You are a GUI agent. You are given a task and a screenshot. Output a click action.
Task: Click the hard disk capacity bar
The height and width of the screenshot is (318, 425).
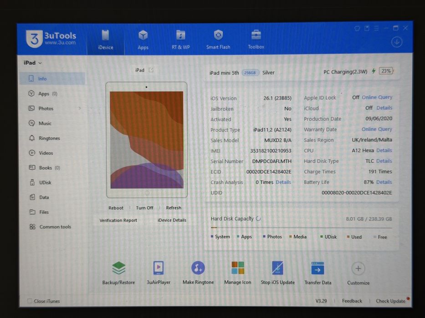(301, 228)
